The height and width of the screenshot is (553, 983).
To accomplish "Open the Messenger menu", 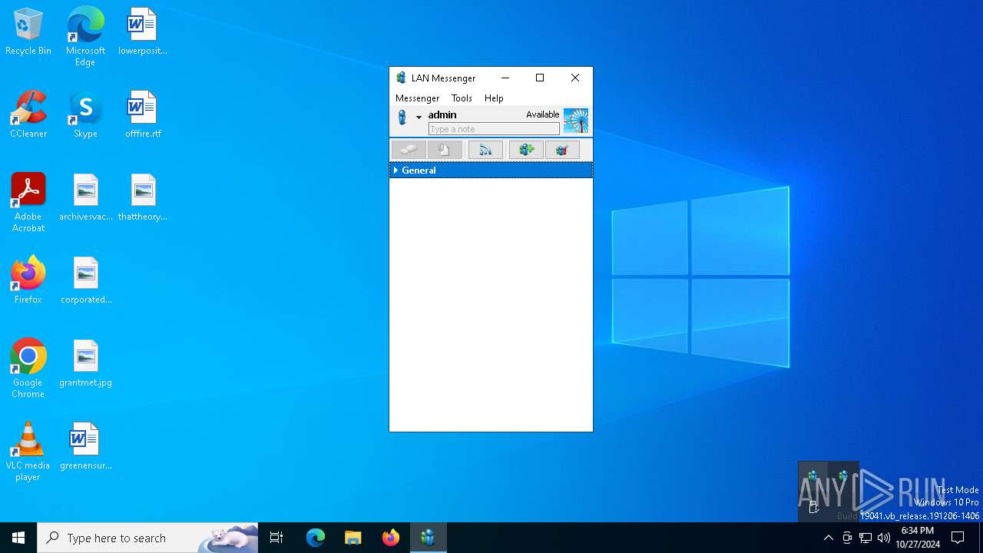I will click(417, 98).
